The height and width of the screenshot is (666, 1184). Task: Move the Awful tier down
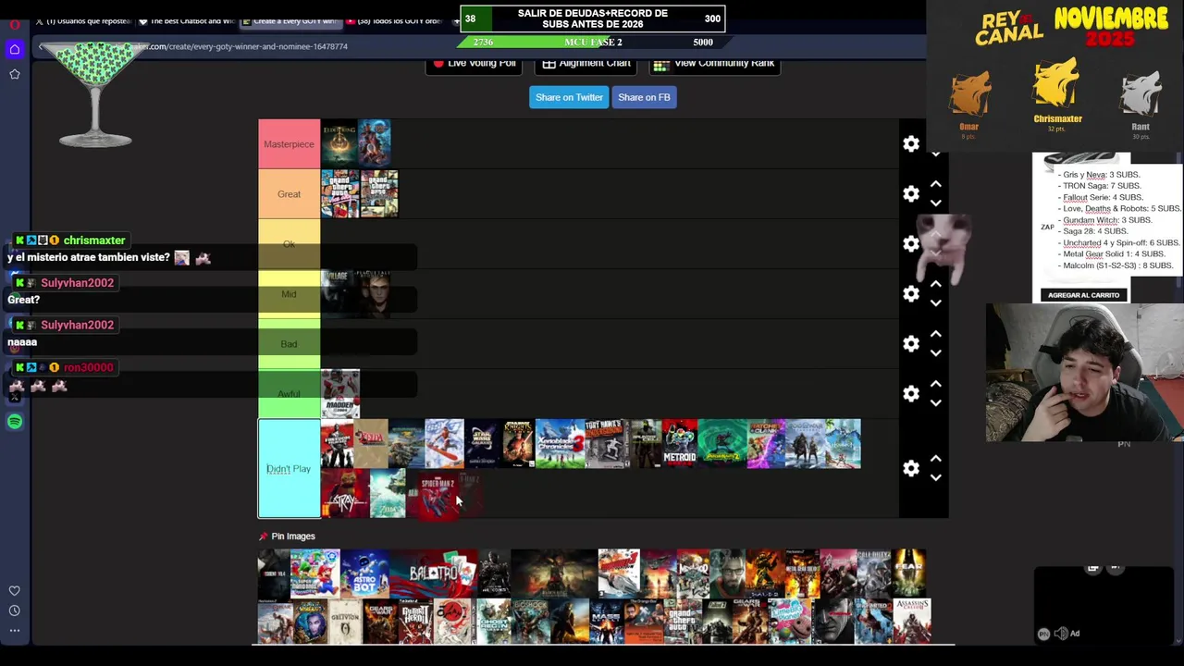936,403
